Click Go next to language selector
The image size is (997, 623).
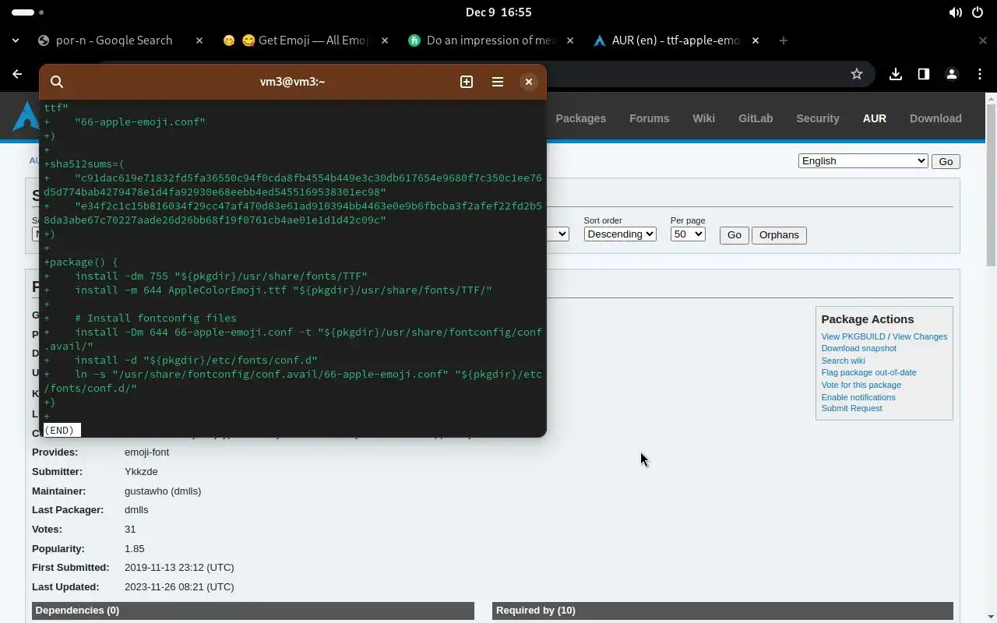tap(946, 161)
